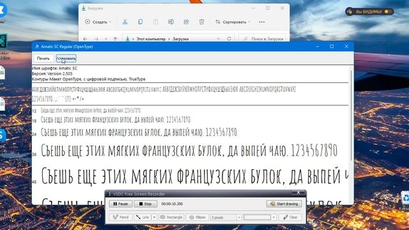Close the Amatic SC font viewer window
Image resolution: width=409 pixels, height=230 pixels.
346,47
